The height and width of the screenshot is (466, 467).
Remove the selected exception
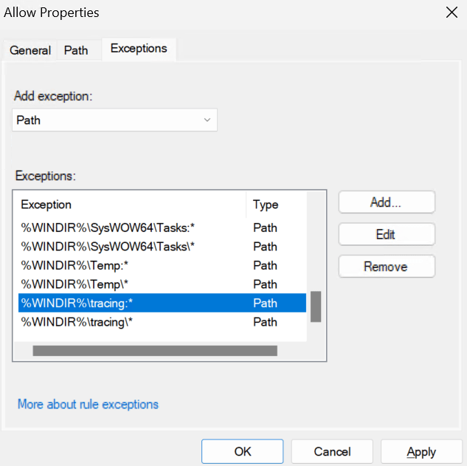(387, 267)
